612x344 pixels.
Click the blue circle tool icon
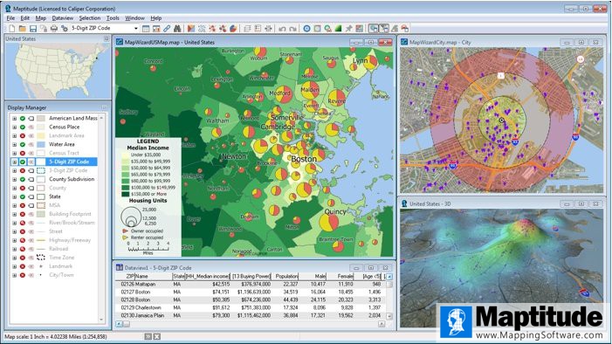[x=306, y=29]
